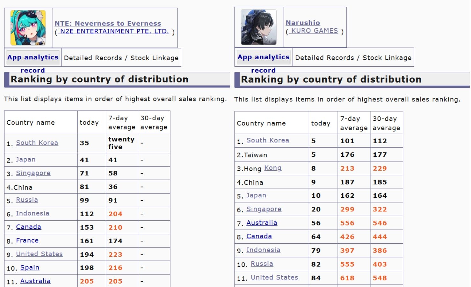
Task: Click Narushio Russia 30-day average 403
Action: point(380,264)
